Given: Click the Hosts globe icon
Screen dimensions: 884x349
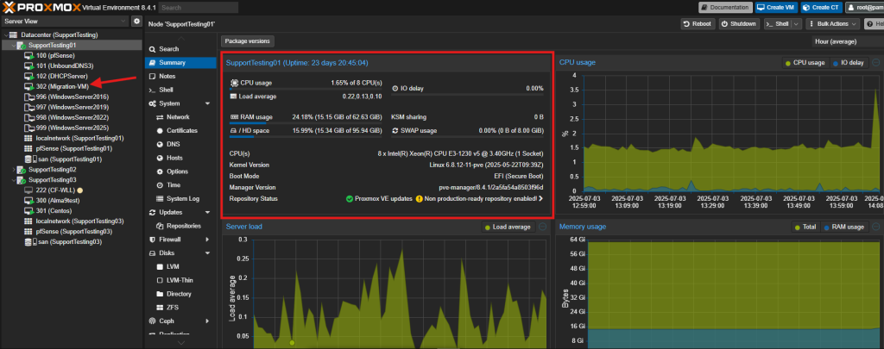Looking at the screenshot, I should tap(160, 158).
